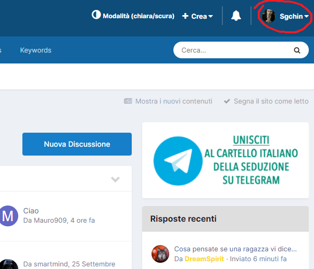Click smartmind's dark helmet avatar
This screenshot has width=314, height=269.
pyautogui.click(x=8, y=264)
